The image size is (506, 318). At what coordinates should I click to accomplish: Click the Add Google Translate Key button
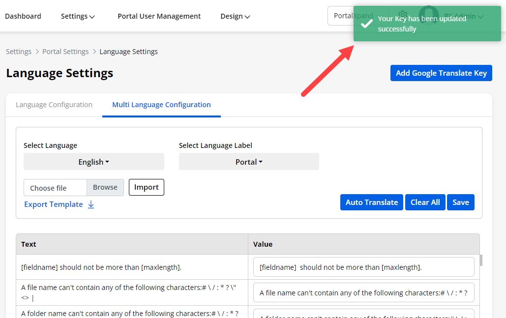tap(441, 73)
